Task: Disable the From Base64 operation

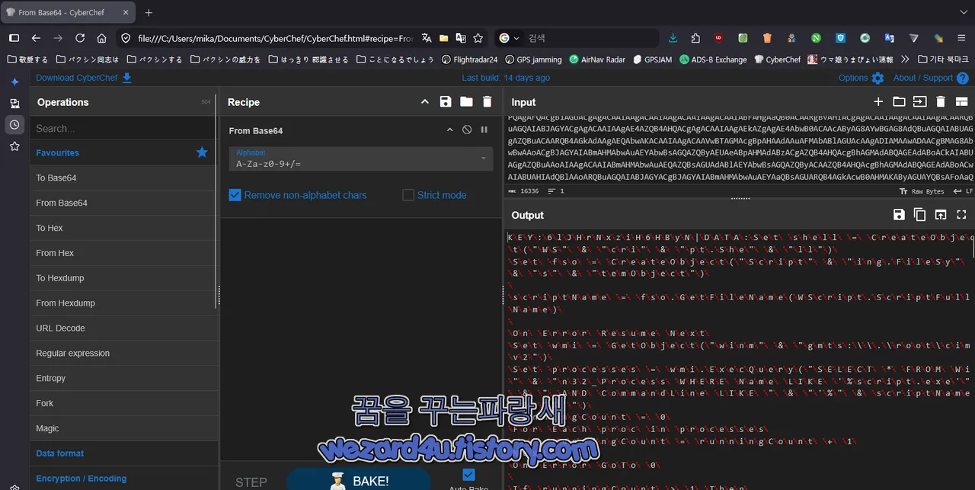Action: (467, 130)
